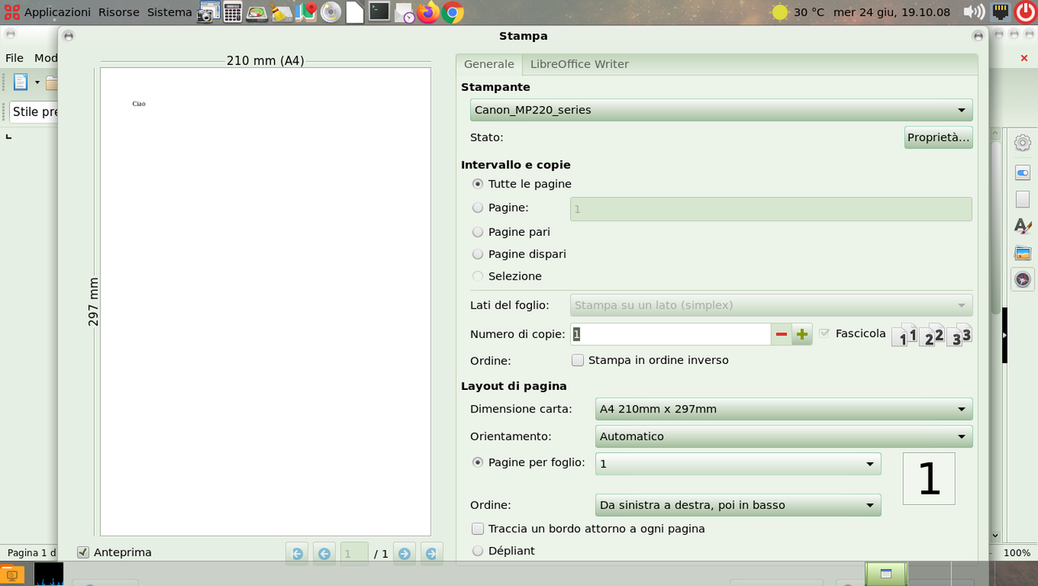Launch the cleaner broom application
The height and width of the screenshot is (586, 1038).
[281, 12]
